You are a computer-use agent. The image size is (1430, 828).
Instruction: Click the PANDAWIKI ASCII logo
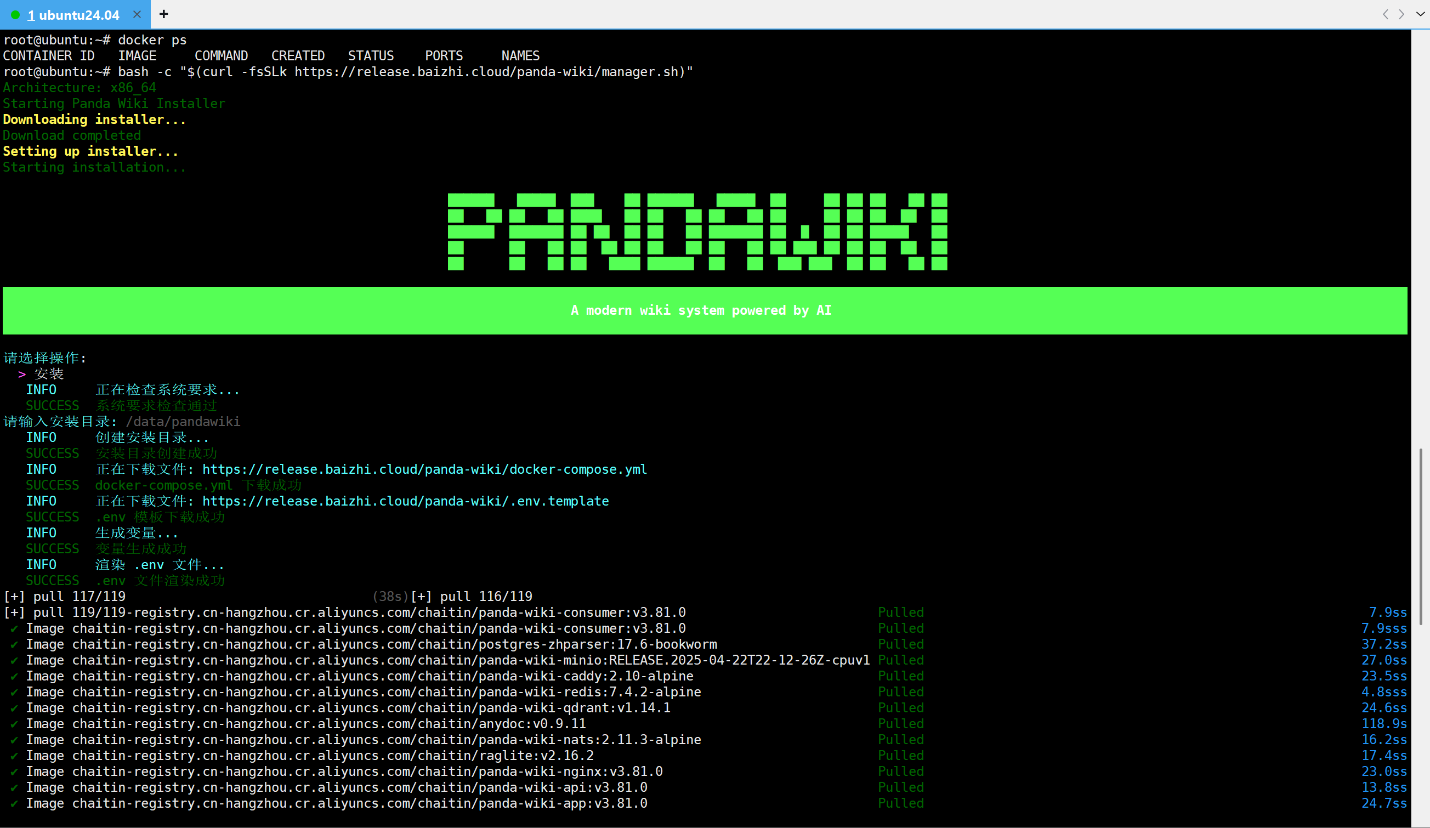tap(697, 231)
